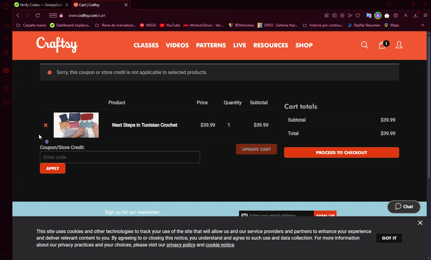Screen dimensions: 431x260
Task: Expand hidden bookmarks chevron
Action: point(423,25)
